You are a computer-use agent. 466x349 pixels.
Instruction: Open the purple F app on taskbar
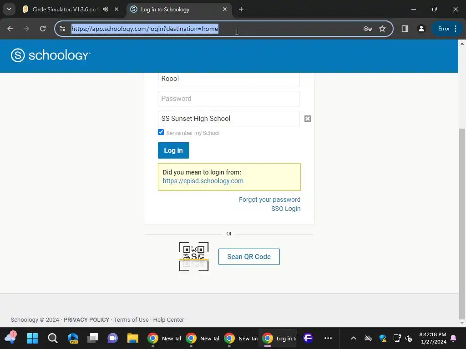[308, 338]
